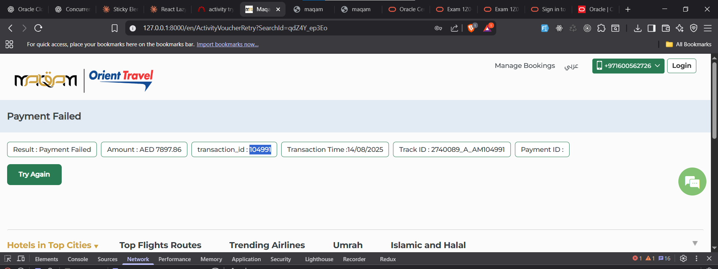Viewport: 718px width, 269px height.
Task: Open the Extensions puzzle-piece menu
Action: tap(601, 28)
